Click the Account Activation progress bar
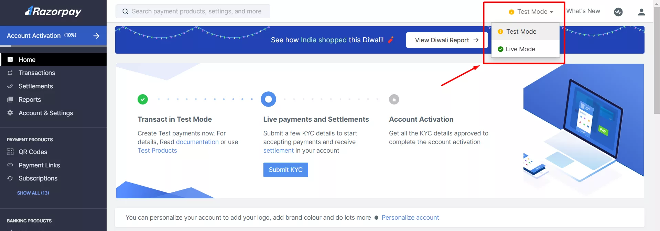Image resolution: width=660 pixels, height=231 pixels. click(x=53, y=45)
